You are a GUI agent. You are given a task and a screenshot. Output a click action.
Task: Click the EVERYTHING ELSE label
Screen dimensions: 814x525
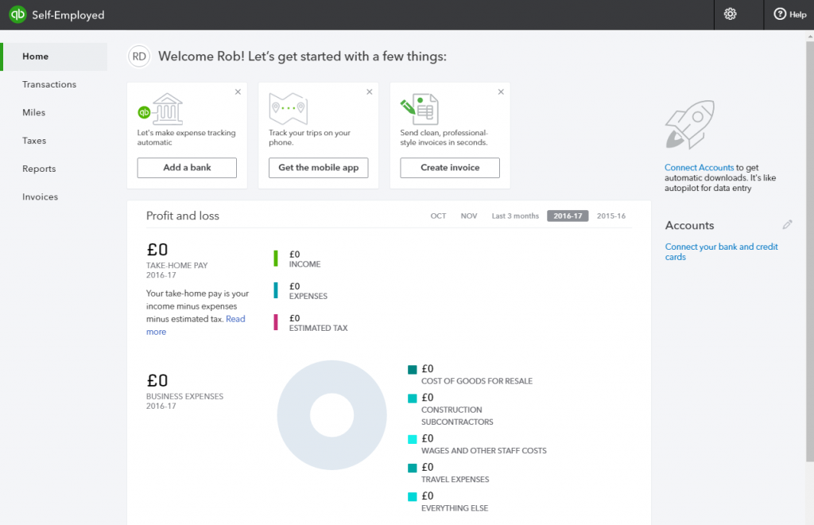point(455,508)
